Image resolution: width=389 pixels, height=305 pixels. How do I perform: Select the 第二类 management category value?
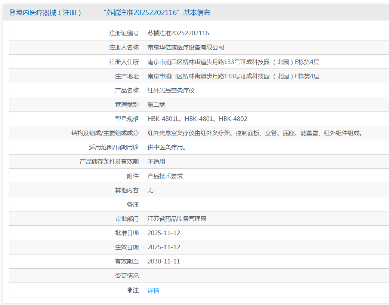point(156,104)
